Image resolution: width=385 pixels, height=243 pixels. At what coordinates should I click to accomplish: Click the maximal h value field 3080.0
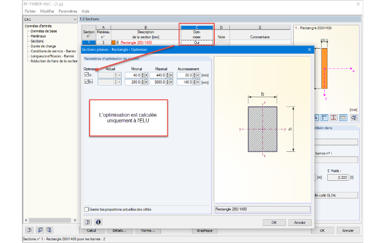click(x=158, y=82)
